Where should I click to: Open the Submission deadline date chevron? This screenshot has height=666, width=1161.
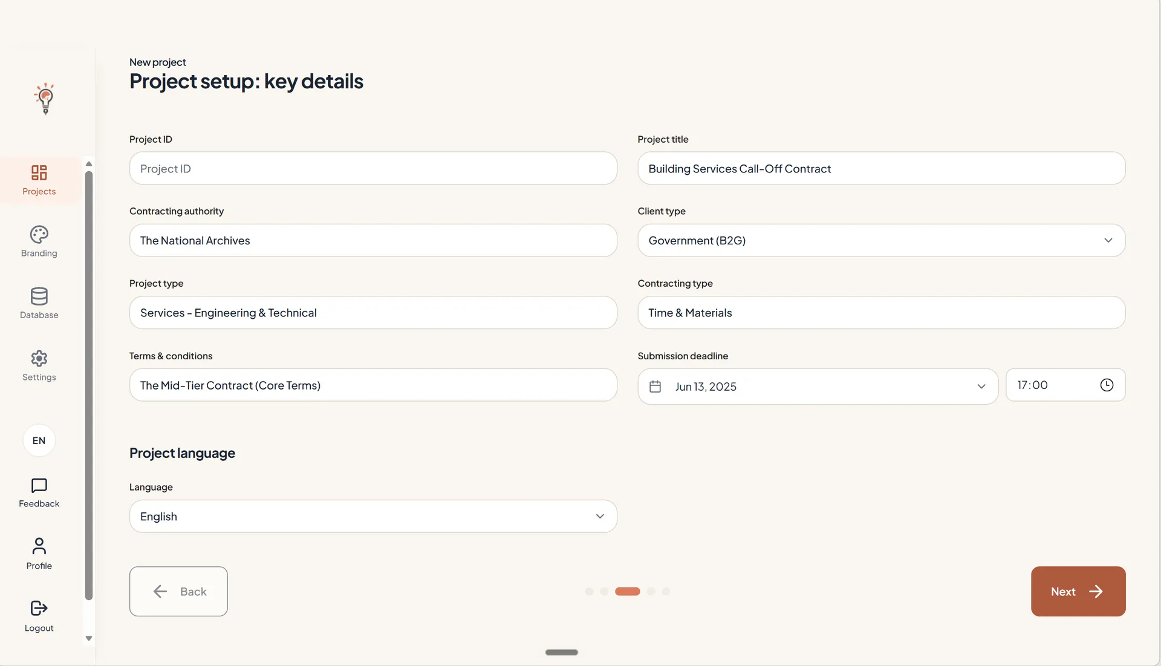(x=981, y=387)
